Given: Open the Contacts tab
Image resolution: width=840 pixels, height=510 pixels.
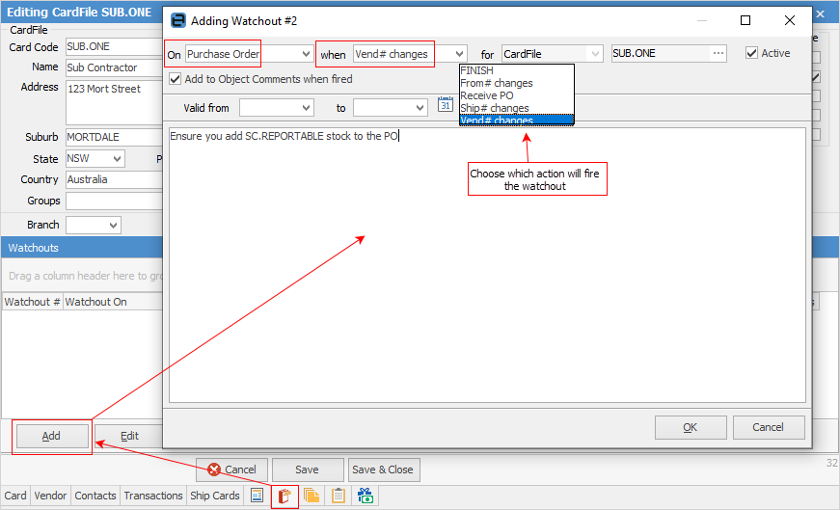Looking at the screenshot, I should pos(95,496).
